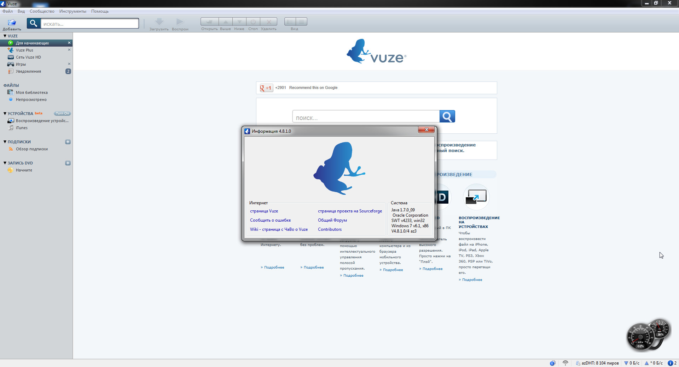Click the Воспрои play icon
The image size is (679, 367).
180,22
